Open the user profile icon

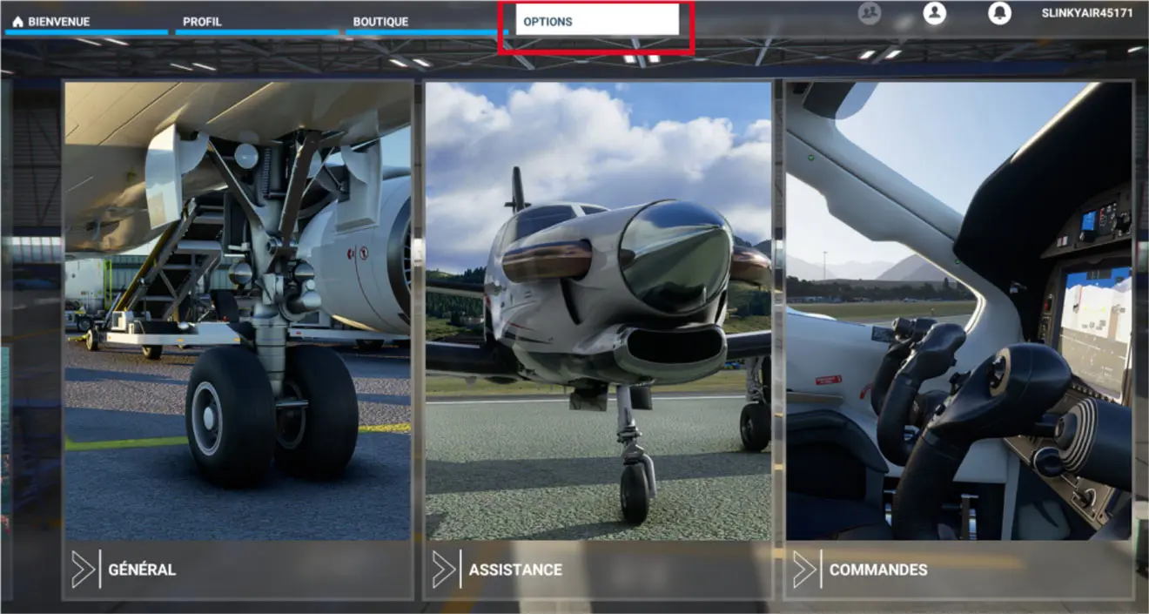(935, 13)
